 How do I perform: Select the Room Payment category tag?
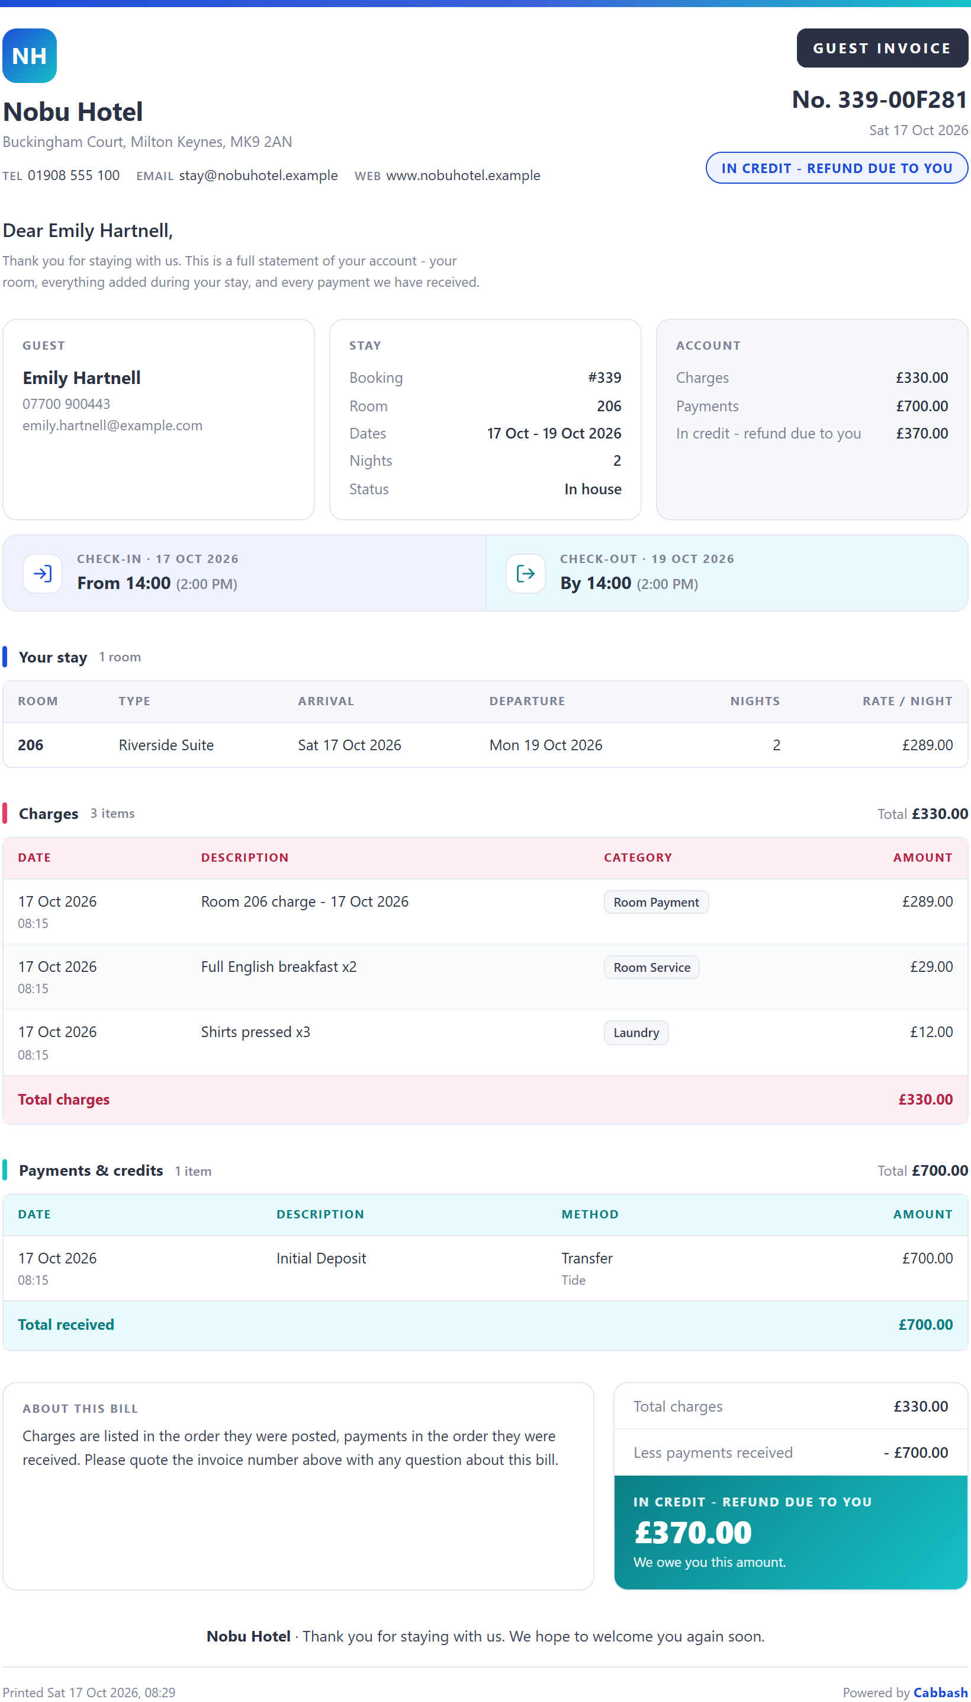click(x=655, y=903)
